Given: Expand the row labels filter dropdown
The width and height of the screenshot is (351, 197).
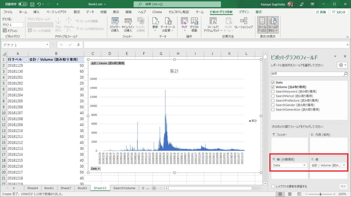Looking at the screenshot, I should coord(26,60).
